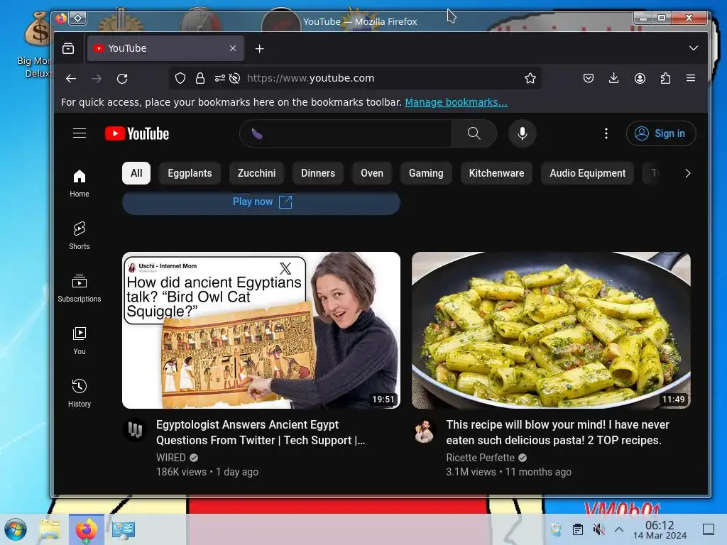Open the file manager from the taskbar
The image size is (727, 545).
pyautogui.click(x=50, y=529)
